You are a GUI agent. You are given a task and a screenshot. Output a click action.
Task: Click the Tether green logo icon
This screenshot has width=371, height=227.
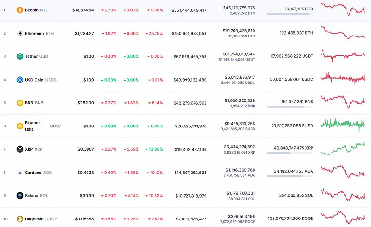pos(20,56)
